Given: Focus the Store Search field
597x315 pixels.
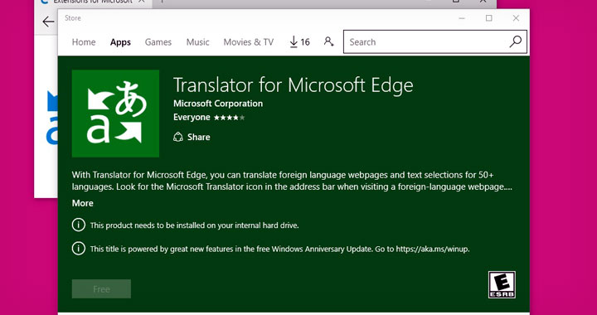Looking at the screenshot, I should (x=434, y=41).
